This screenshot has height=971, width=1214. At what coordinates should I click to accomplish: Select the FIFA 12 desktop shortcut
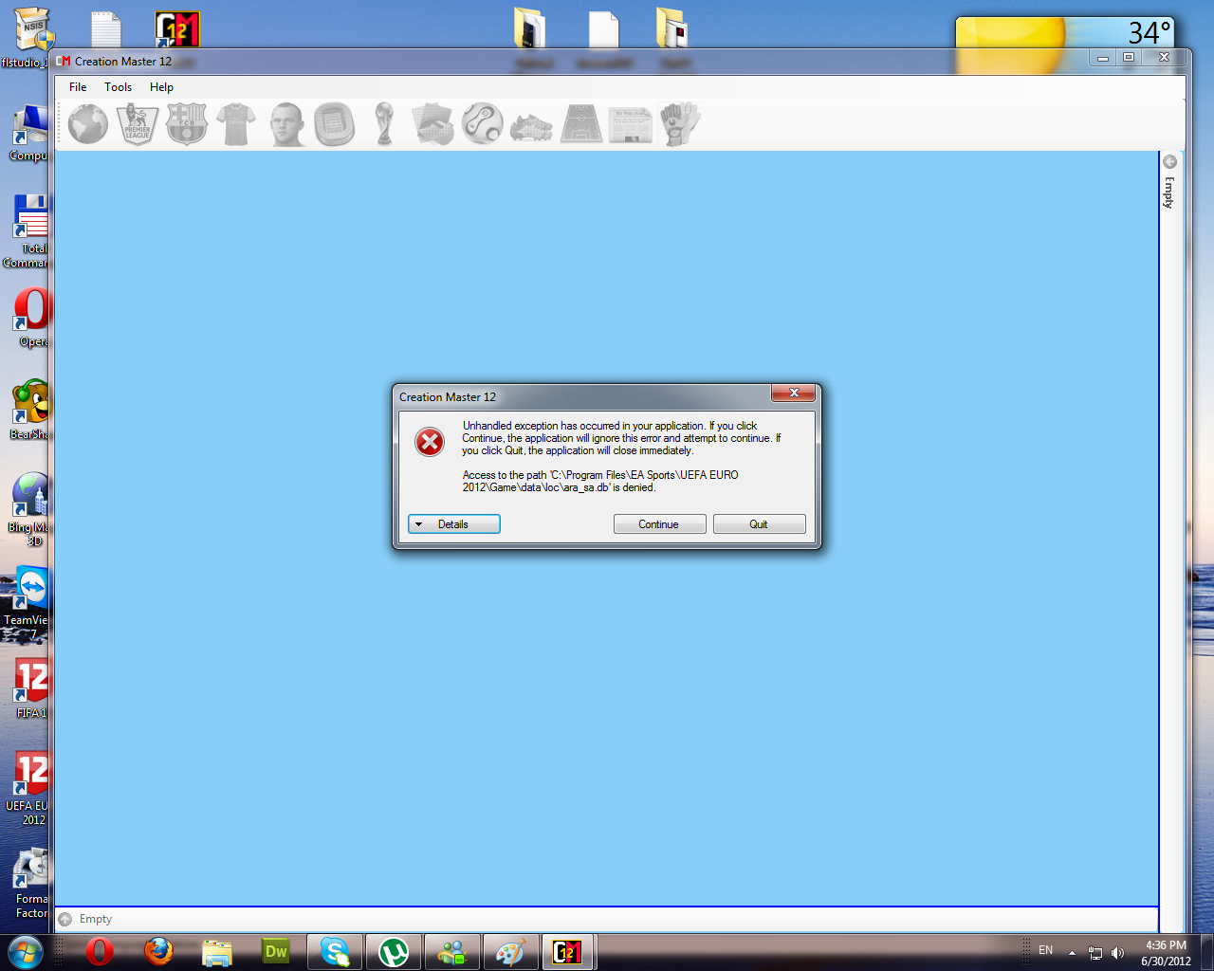pyautogui.click(x=30, y=689)
